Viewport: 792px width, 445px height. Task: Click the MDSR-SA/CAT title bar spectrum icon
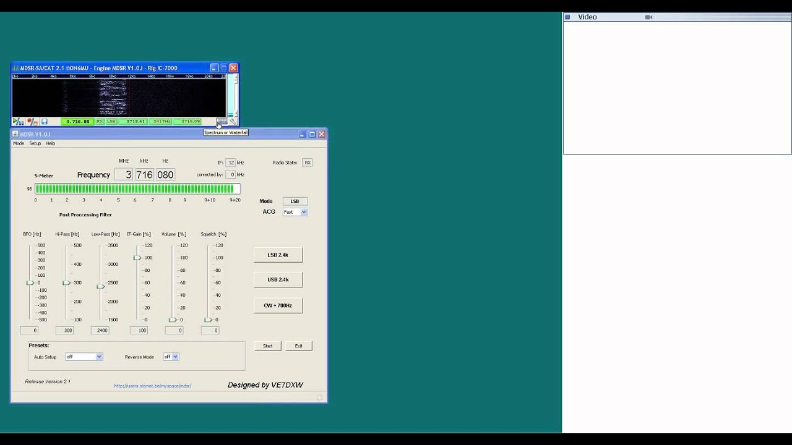coord(15,68)
